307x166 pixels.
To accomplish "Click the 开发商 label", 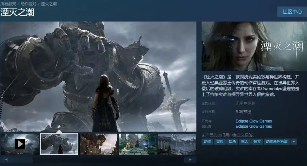I will pyautogui.click(x=207, y=121).
